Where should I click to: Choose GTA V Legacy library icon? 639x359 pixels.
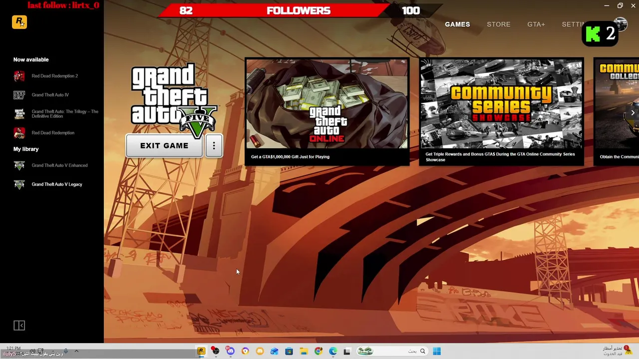(19, 184)
